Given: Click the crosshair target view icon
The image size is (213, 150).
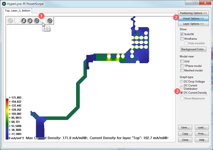Looking at the screenshot, I should pyautogui.click(x=30, y=21).
